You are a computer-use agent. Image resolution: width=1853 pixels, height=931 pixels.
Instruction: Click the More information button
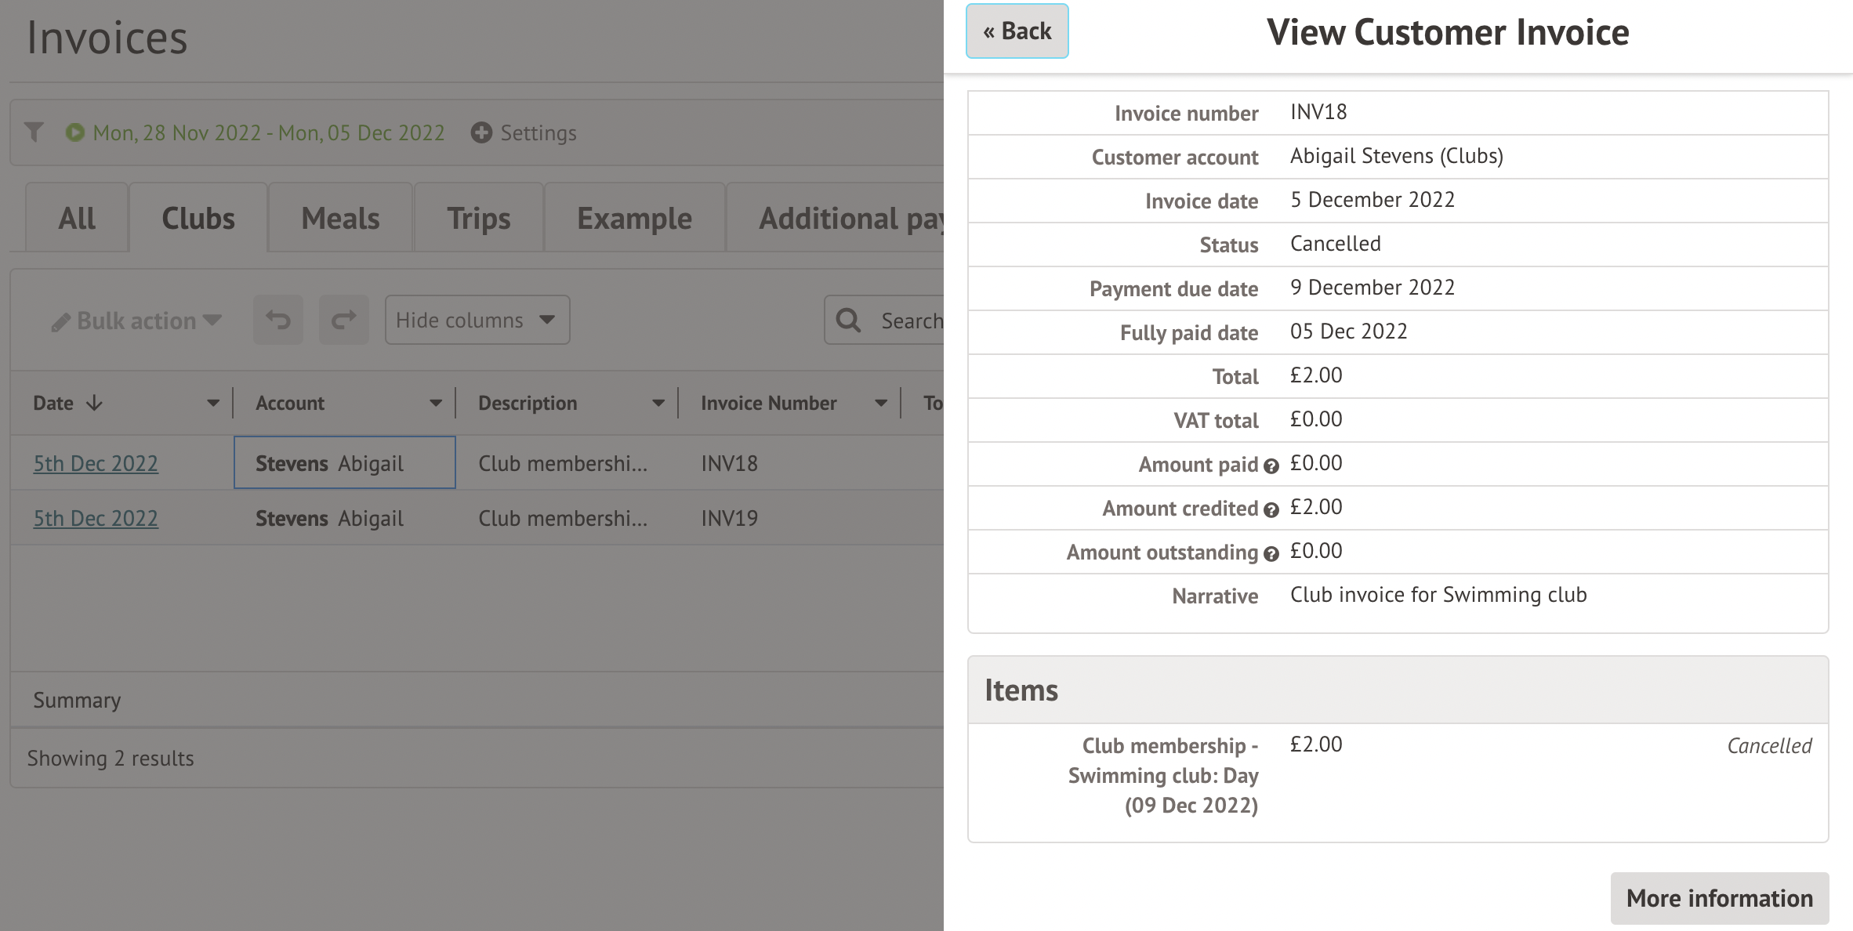[x=1719, y=898]
